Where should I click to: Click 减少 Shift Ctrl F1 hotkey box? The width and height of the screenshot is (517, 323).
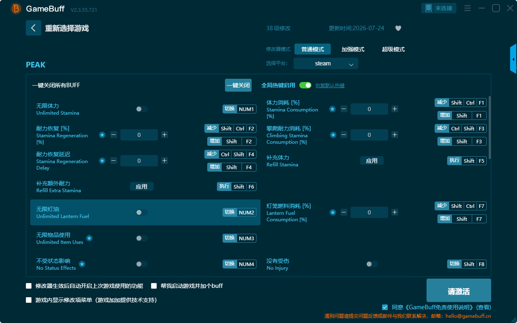click(460, 103)
